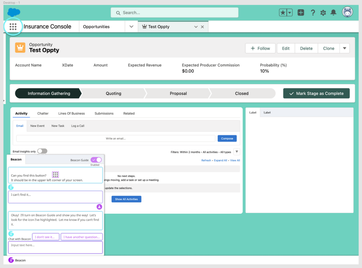Click the Delete button
This screenshot has height=268, width=362.
[x=306, y=48]
